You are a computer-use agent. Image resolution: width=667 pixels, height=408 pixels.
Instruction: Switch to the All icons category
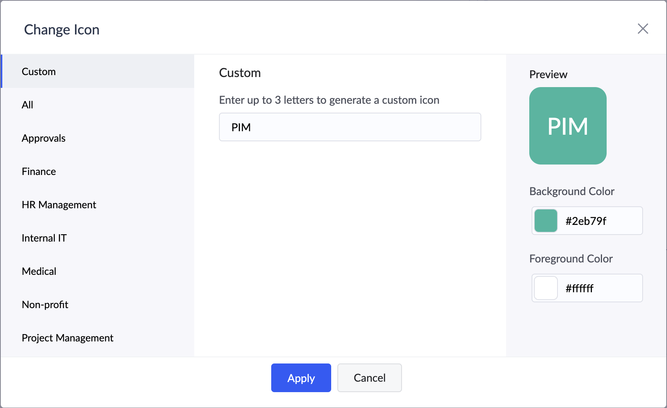click(x=27, y=105)
